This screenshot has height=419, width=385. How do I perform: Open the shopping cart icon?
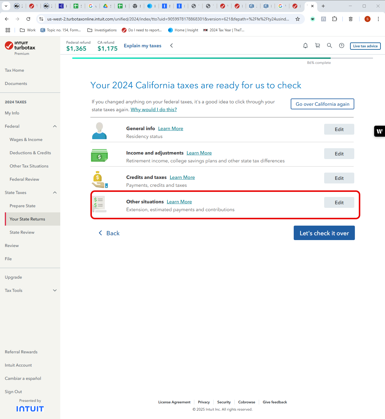[x=318, y=46]
